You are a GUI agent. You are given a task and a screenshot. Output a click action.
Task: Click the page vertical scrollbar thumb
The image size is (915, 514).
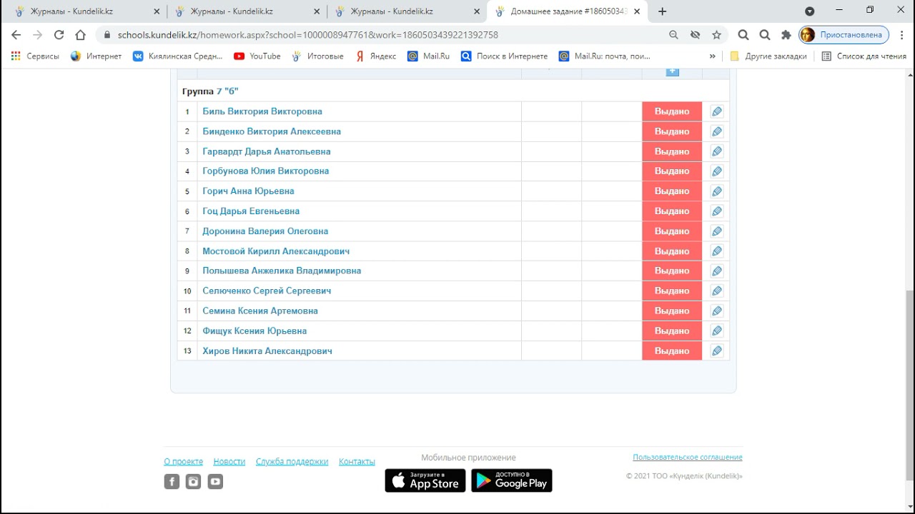(x=909, y=384)
